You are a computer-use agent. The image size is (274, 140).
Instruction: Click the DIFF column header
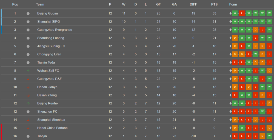[193, 5]
